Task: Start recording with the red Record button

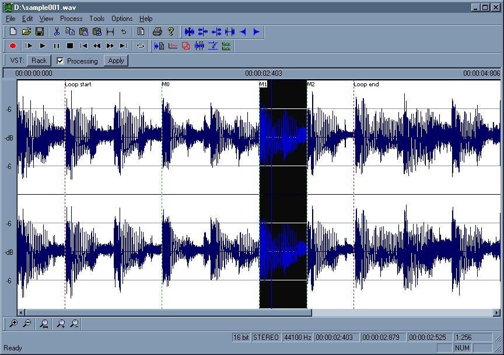Action: click(13, 46)
